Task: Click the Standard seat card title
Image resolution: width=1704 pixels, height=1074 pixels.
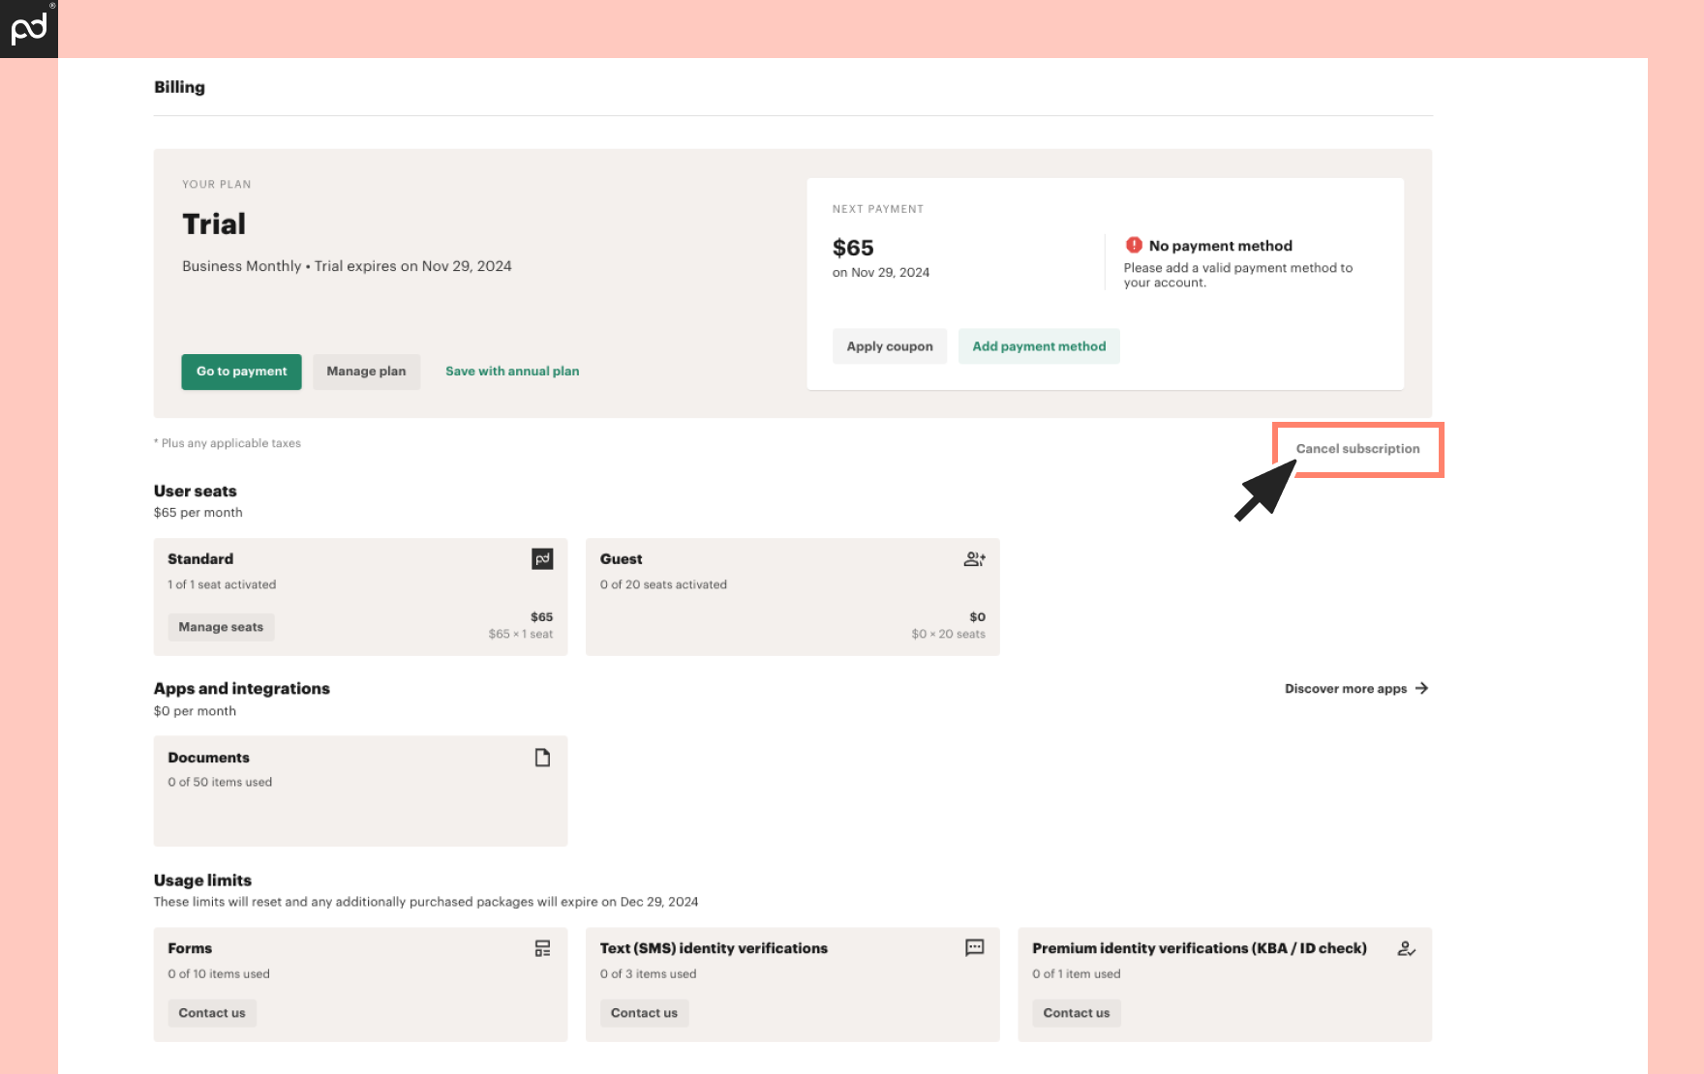Action: (x=200, y=559)
